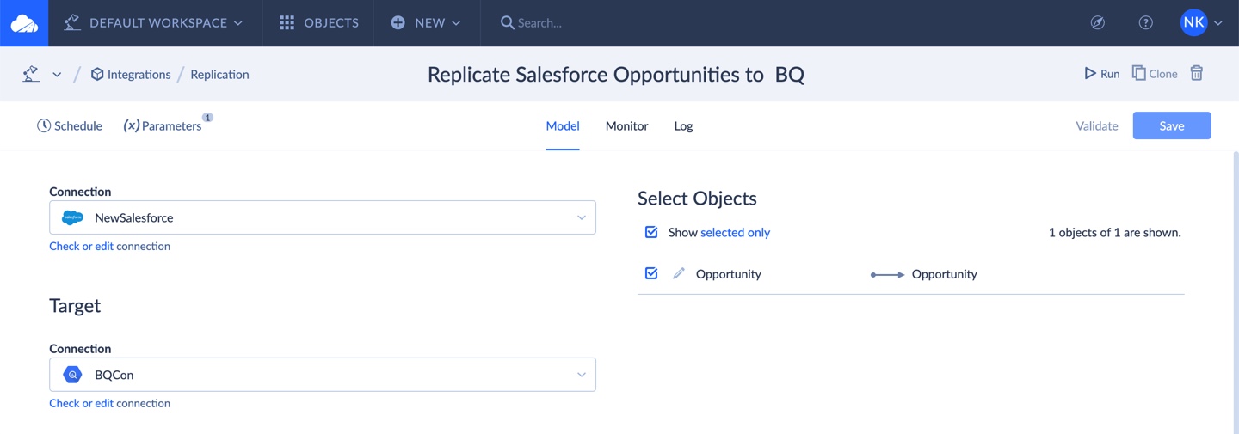Click the Skyvia cloud logo icon
The height and width of the screenshot is (434, 1239).
point(24,23)
